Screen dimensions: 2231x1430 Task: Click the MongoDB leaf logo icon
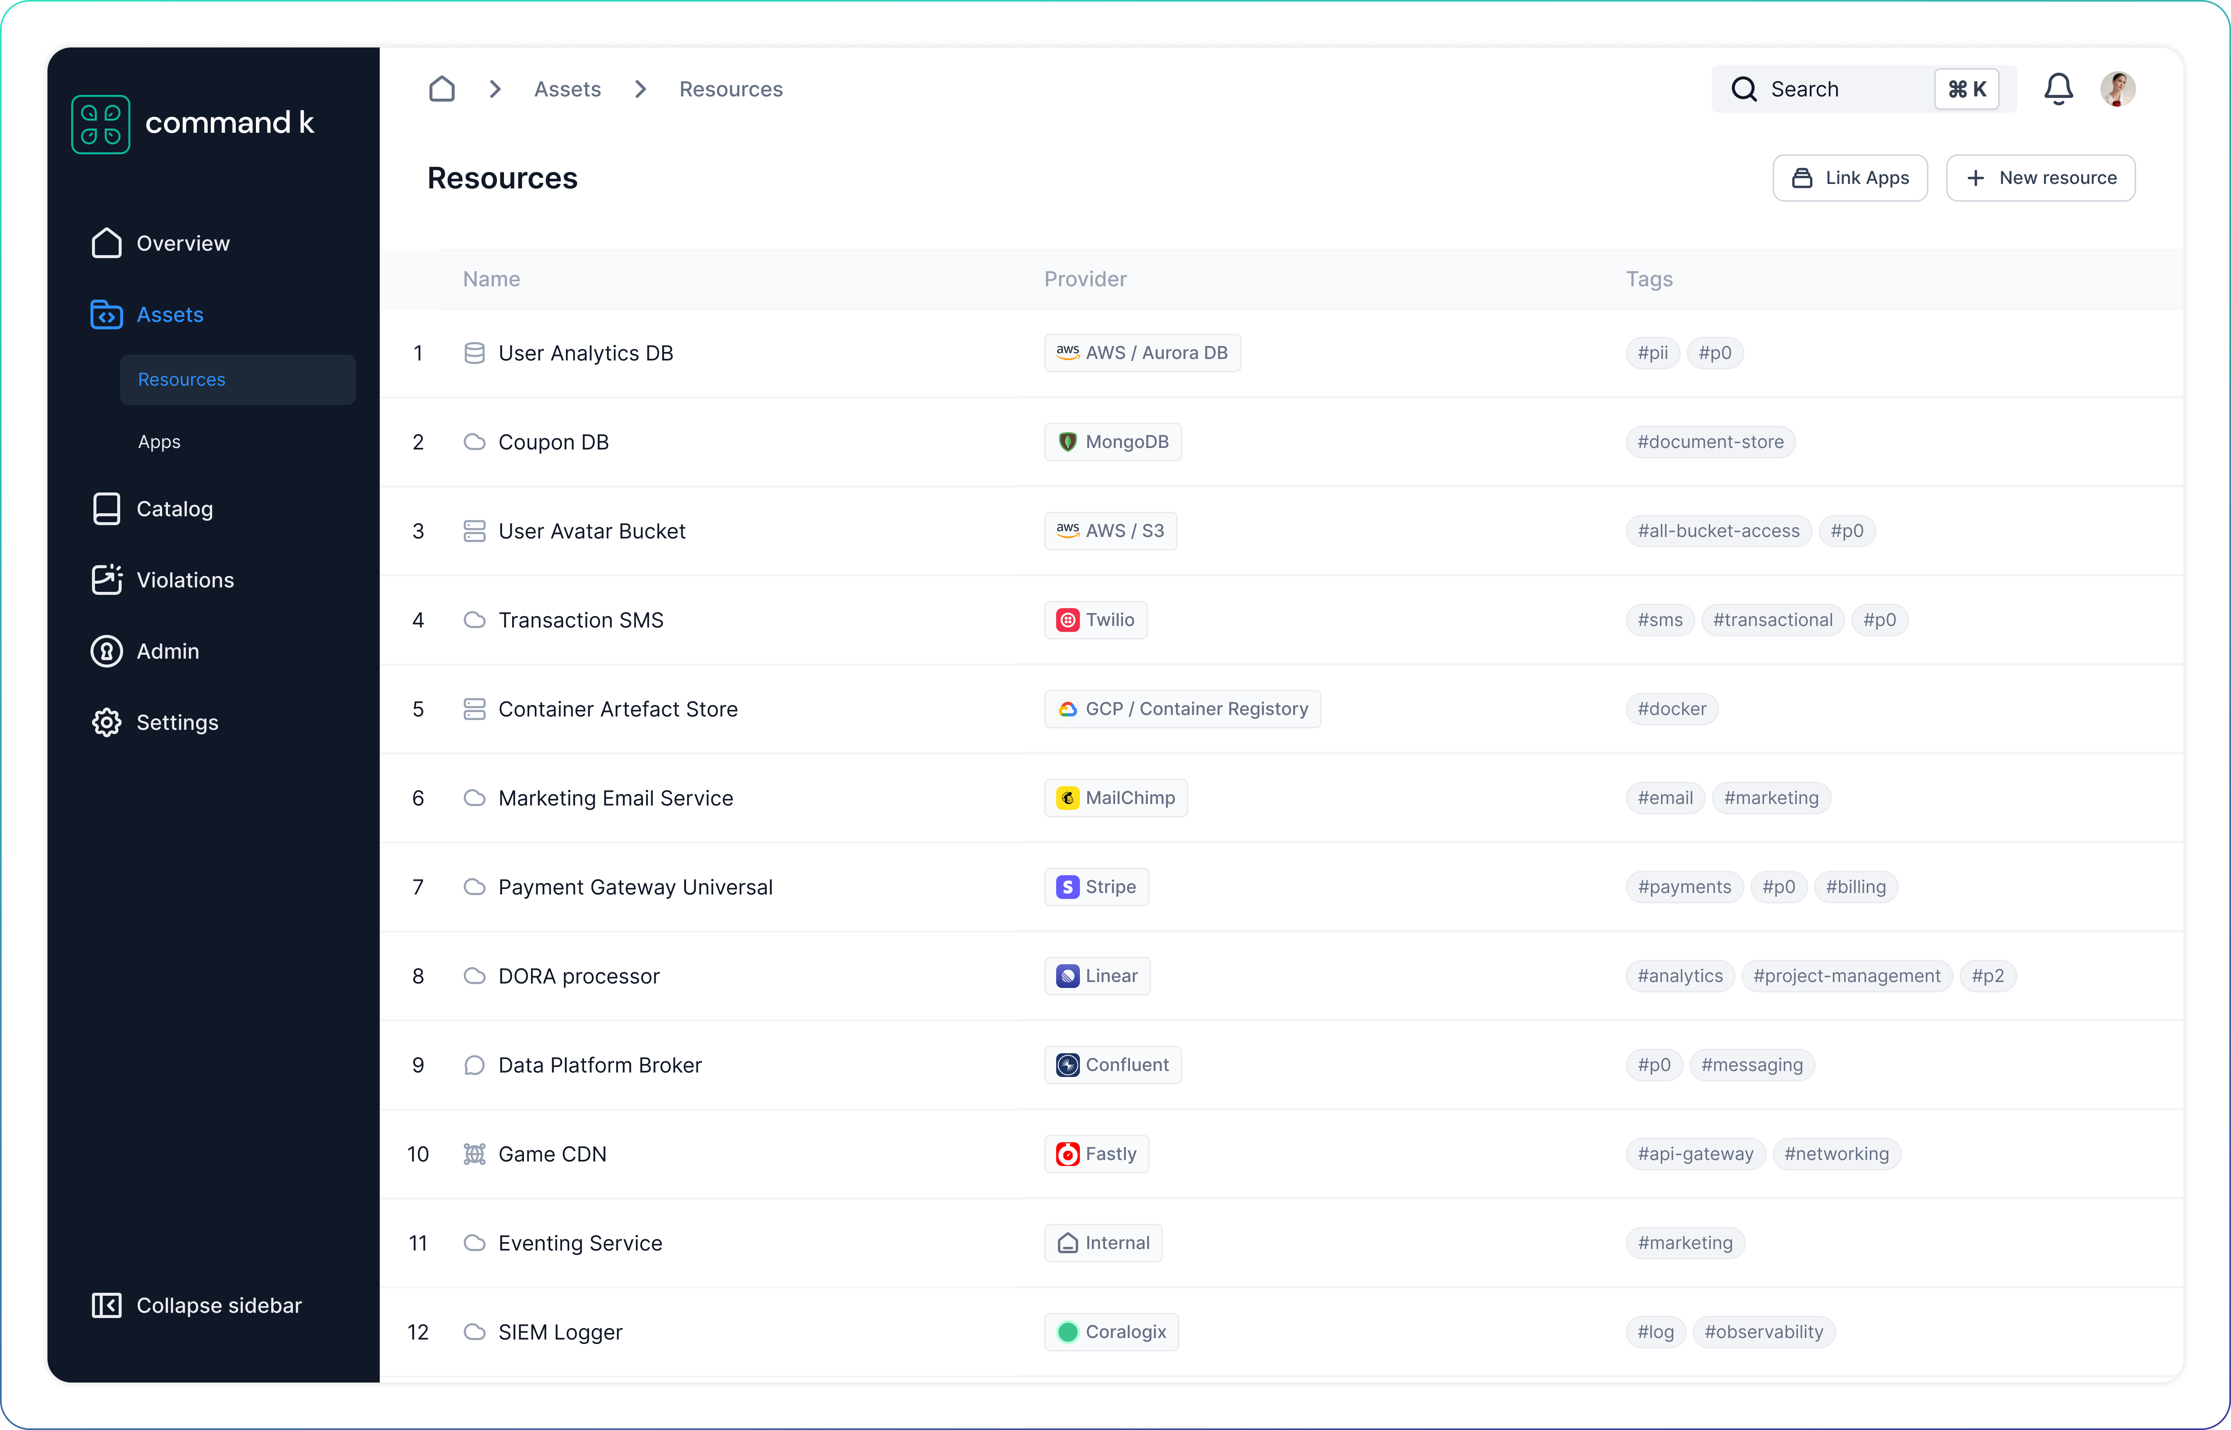(x=1068, y=442)
